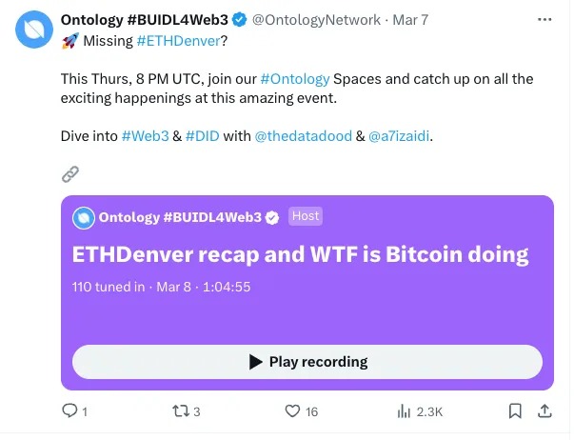
Task: Open the three-dot more options menu
Action: tap(545, 19)
